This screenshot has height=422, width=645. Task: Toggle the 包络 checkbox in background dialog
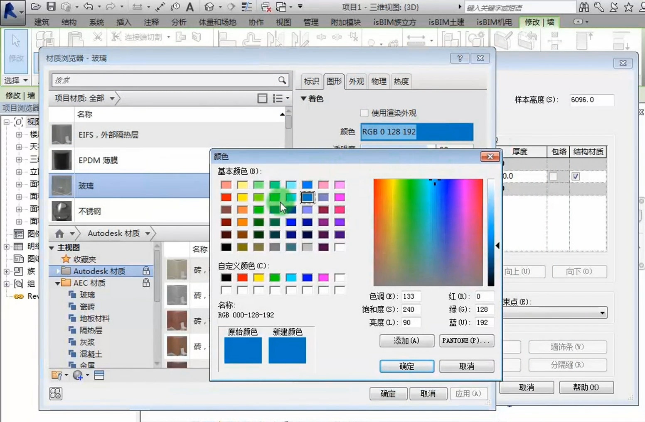point(553,176)
